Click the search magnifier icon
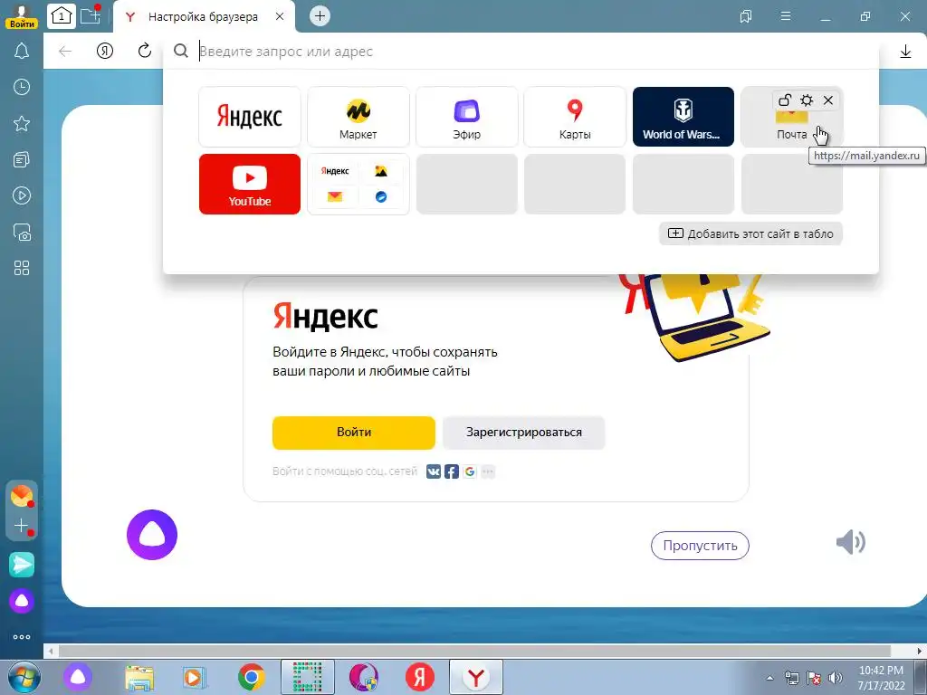Screen dimensions: 927x695 [181, 52]
